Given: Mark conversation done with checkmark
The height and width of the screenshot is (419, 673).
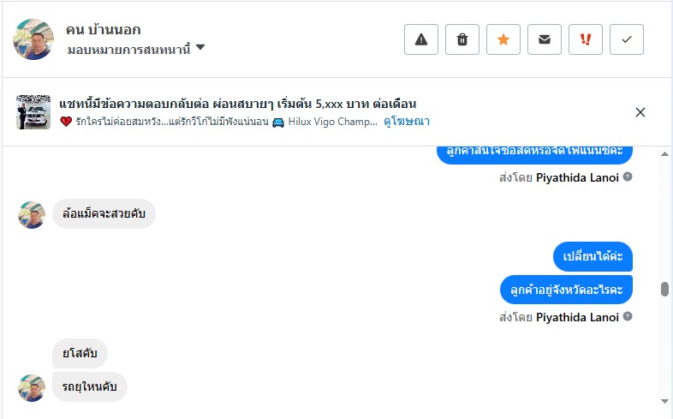Looking at the screenshot, I should pos(627,39).
